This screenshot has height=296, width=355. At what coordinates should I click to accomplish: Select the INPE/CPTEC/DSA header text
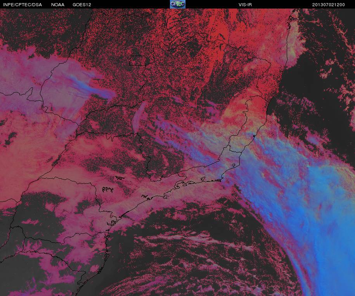coord(23,5)
